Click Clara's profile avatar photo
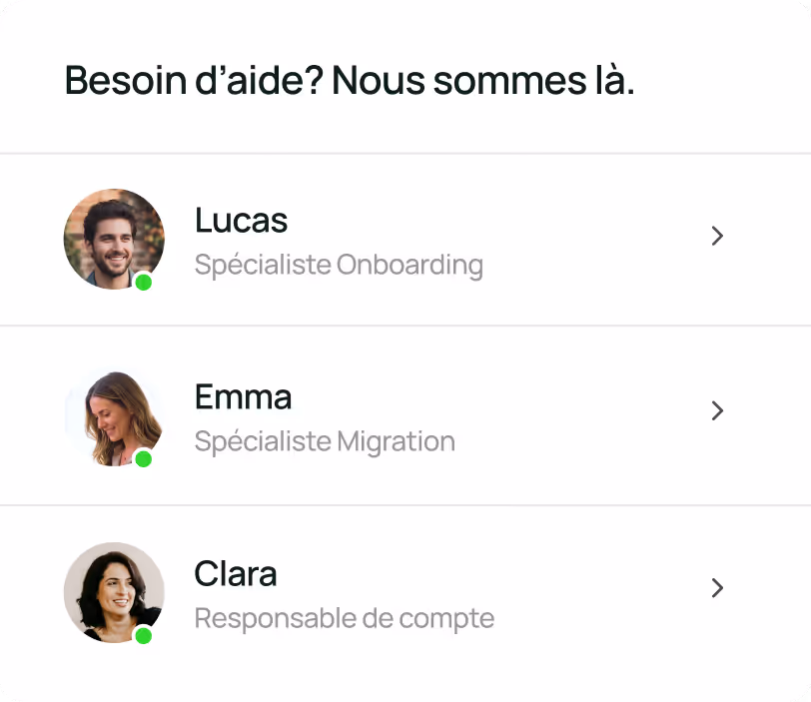Image resolution: width=811 pixels, height=702 pixels. 113,591
